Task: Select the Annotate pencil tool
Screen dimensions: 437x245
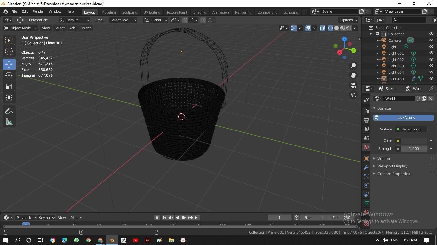Action: pos(9,111)
